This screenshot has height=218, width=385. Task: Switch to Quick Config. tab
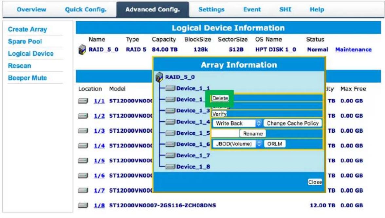tap(86, 9)
